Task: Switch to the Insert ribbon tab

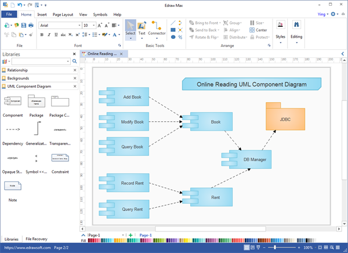Action: 42,14
